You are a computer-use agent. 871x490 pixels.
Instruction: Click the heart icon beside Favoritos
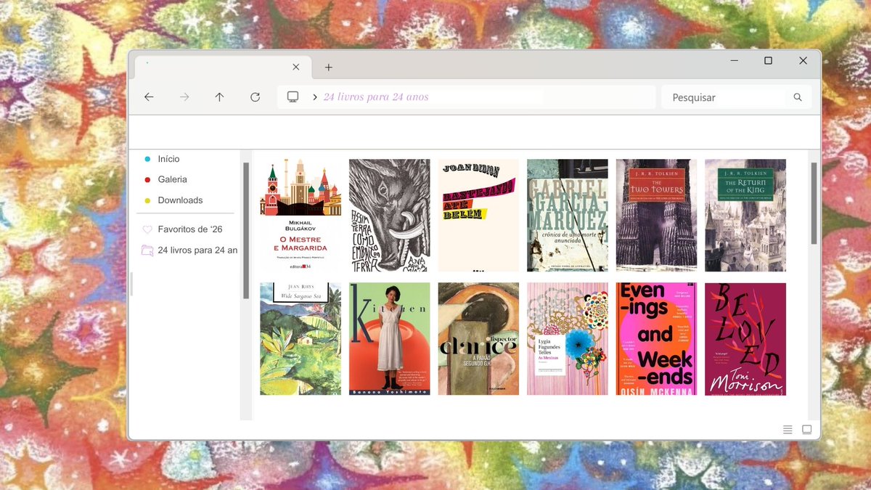147,229
